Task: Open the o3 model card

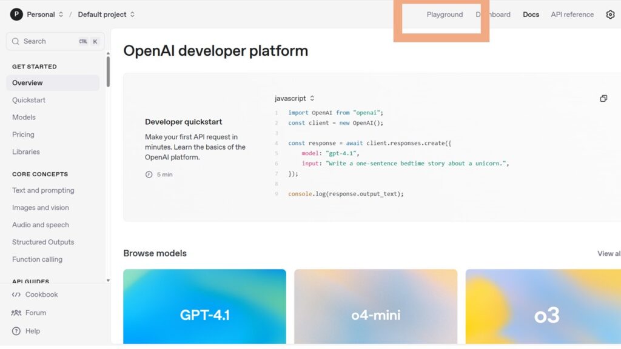Action: tap(543, 307)
